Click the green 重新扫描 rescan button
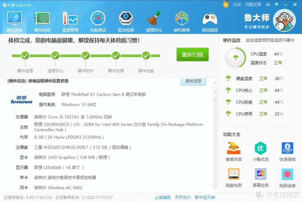 (192, 54)
